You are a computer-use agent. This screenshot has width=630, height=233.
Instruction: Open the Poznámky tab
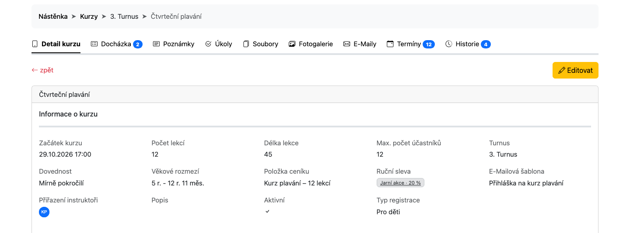[174, 44]
